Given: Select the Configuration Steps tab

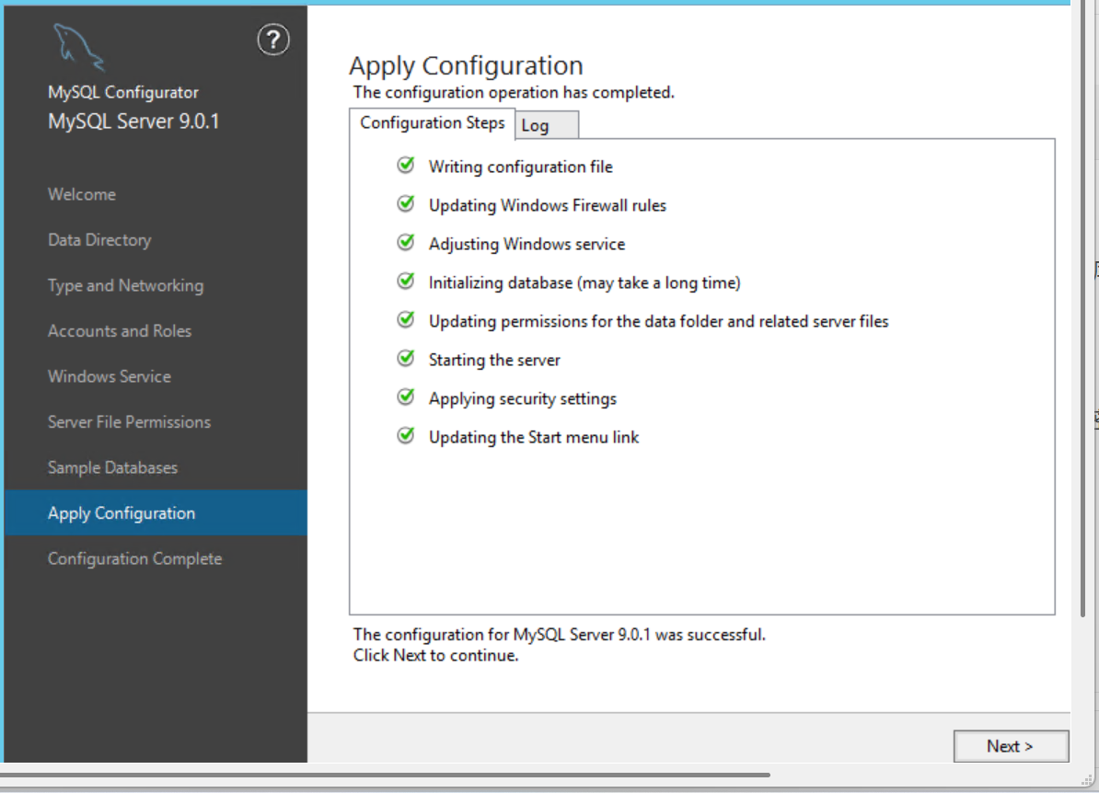Looking at the screenshot, I should point(433,123).
